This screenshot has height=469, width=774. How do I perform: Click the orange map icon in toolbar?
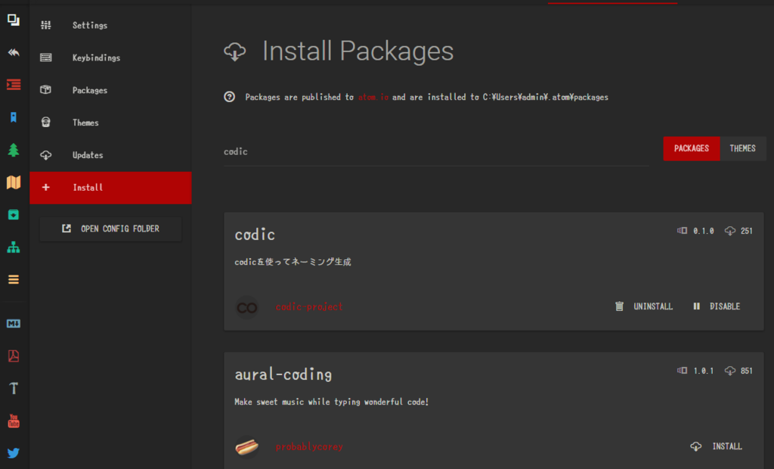click(14, 182)
